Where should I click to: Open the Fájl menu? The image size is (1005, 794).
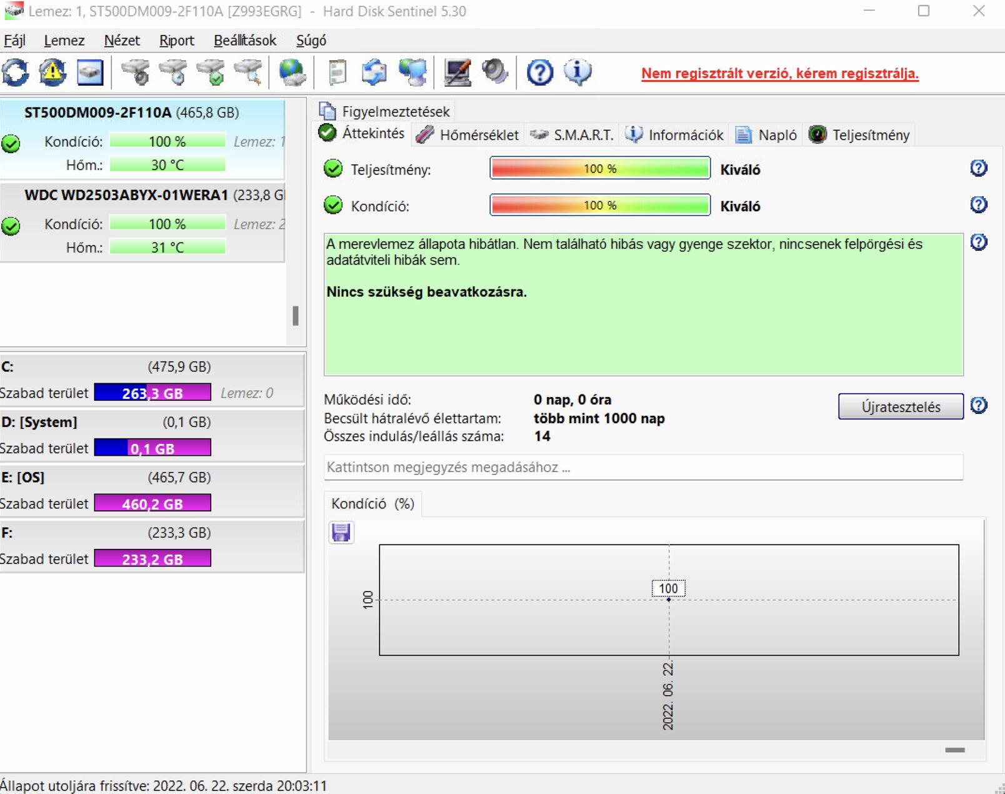[x=15, y=41]
